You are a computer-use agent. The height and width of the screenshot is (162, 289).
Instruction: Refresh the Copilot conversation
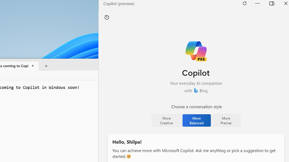pyautogui.click(x=245, y=4)
